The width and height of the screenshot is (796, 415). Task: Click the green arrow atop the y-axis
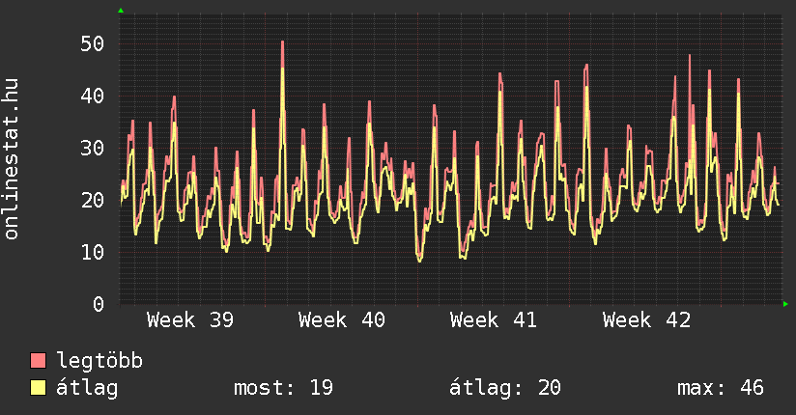121,11
